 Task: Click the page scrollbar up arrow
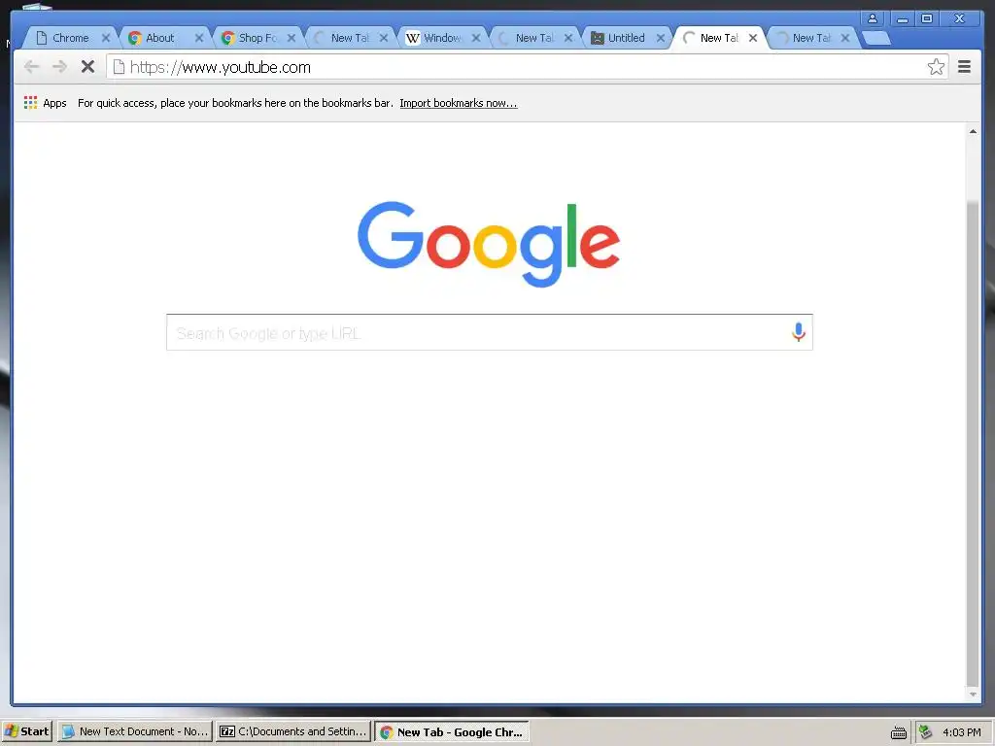972,131
